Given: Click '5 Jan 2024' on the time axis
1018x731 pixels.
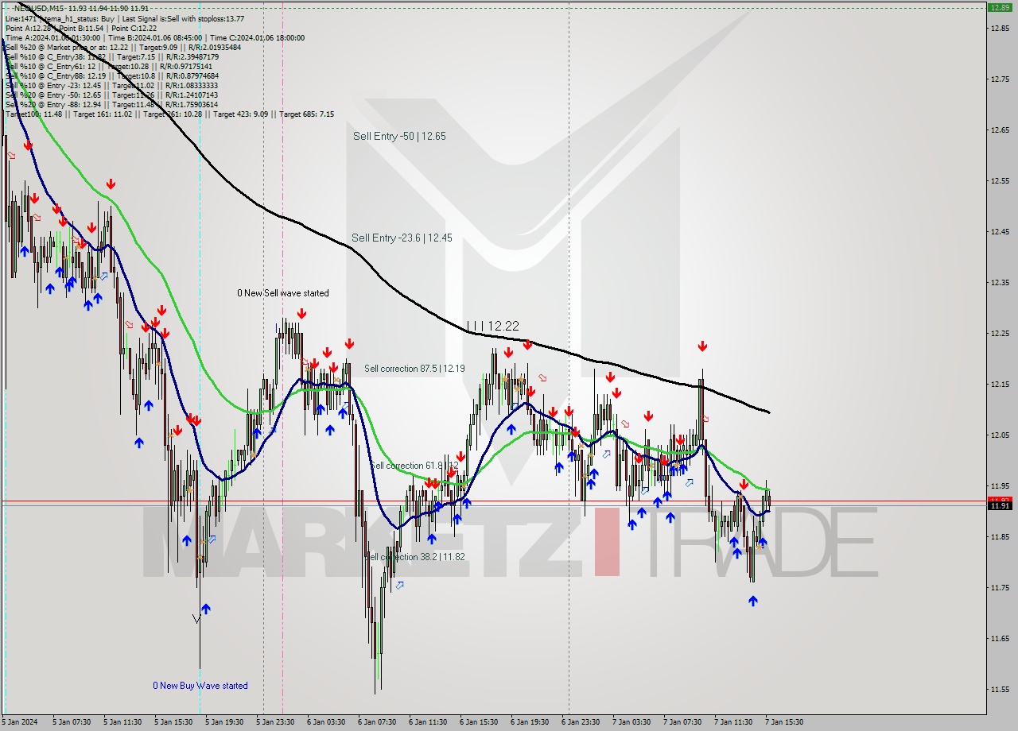Looking at the screenshot, I should 21,722.
